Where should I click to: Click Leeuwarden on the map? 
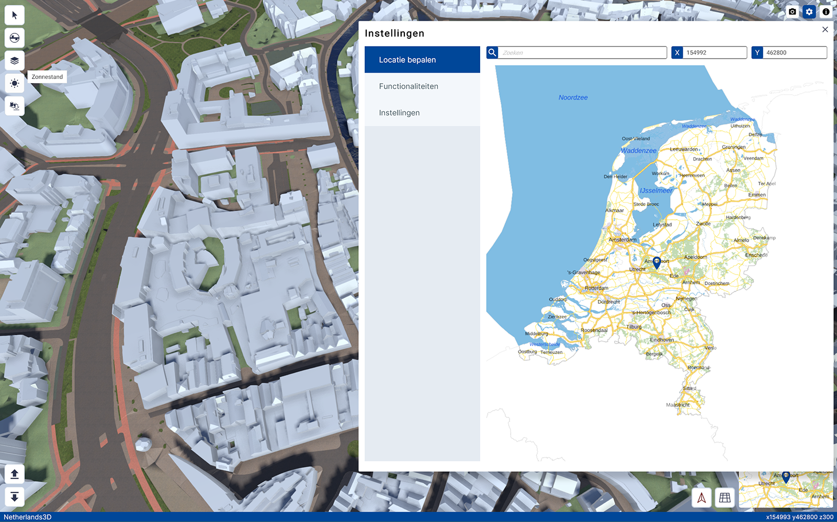coord(684,149)
